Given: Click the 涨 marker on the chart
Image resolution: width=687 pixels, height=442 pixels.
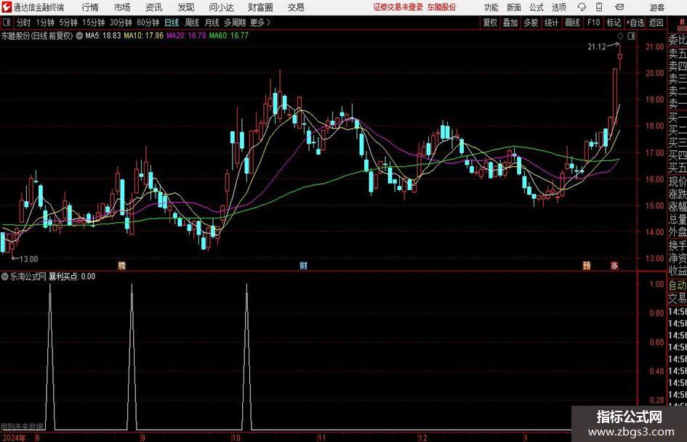Looking at the screenshot, I should 615,266.
